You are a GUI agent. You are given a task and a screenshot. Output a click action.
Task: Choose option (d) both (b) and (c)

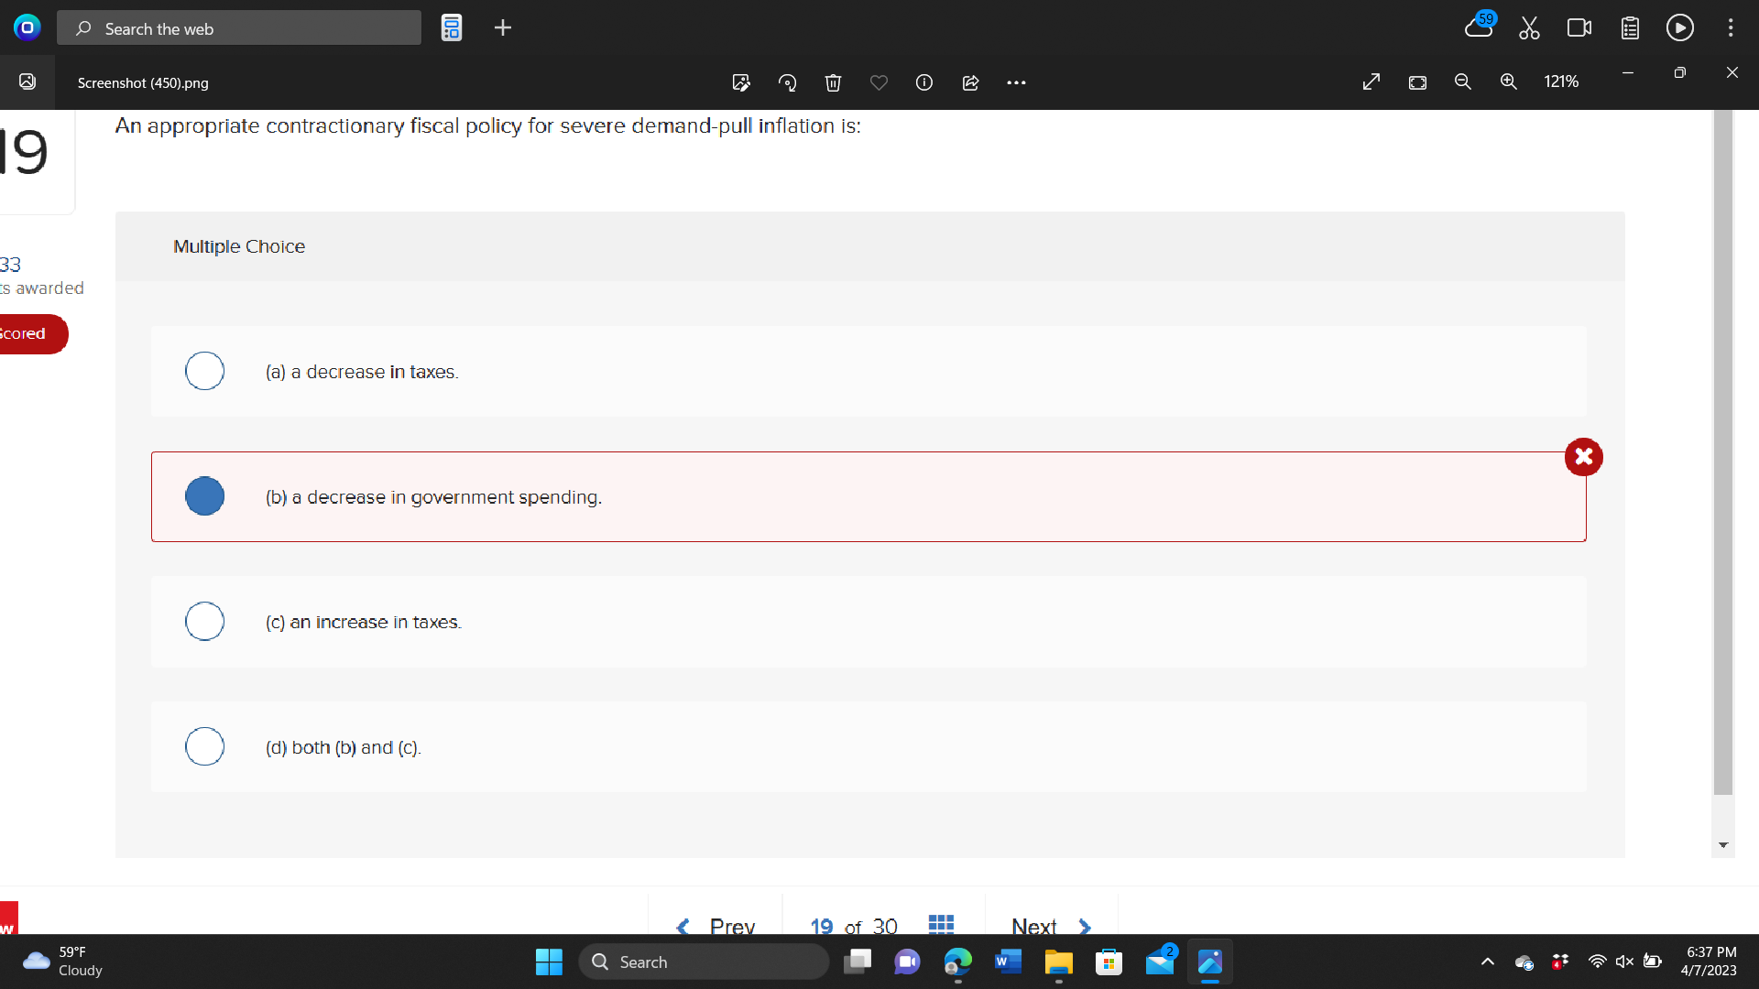click(205, 747)
